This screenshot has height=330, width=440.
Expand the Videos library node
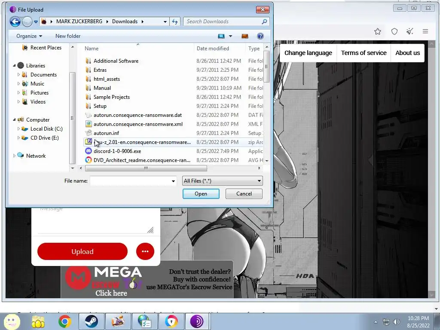(18, 101)
